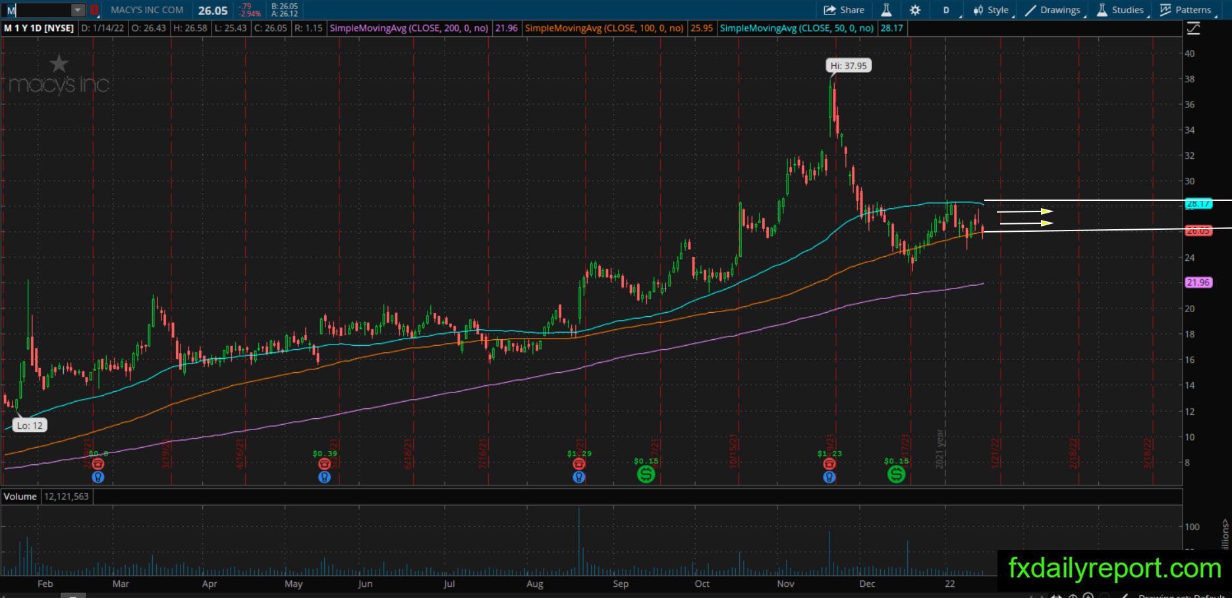Click the 25.95 value after the 100 SMA label
1232x598 pixels.
(702, 28)
